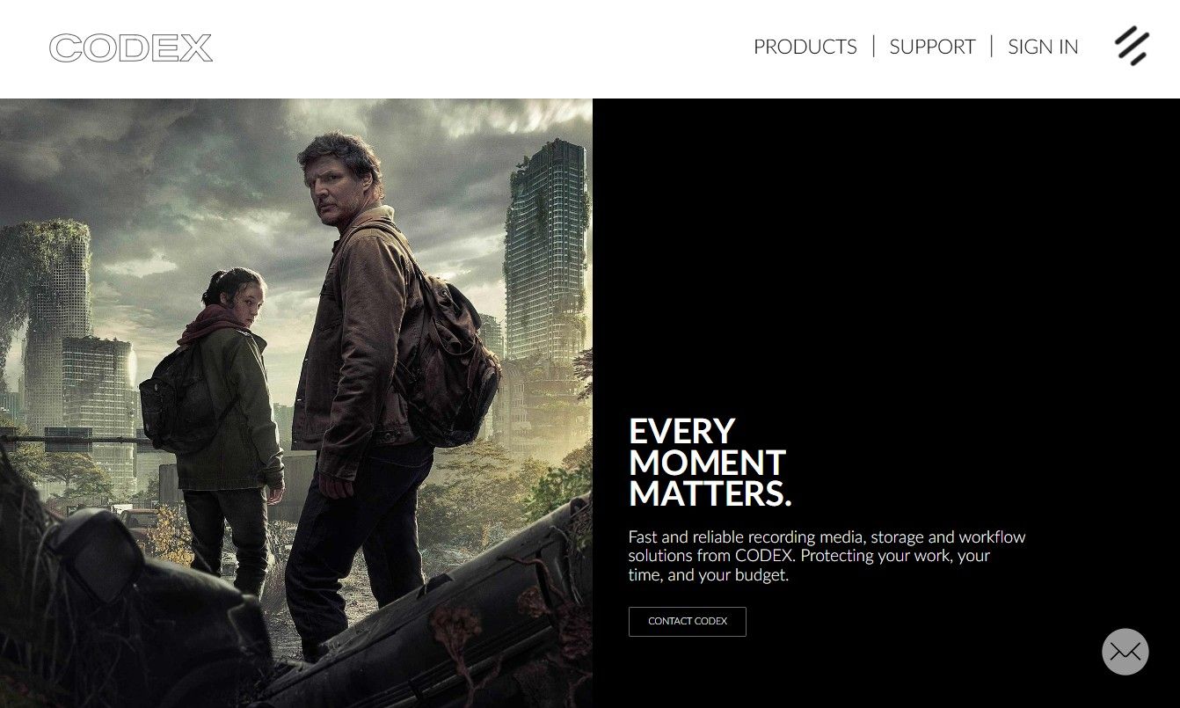Click the CODEX logo
Screen dimensions: 1180x708
coord(130,47)
